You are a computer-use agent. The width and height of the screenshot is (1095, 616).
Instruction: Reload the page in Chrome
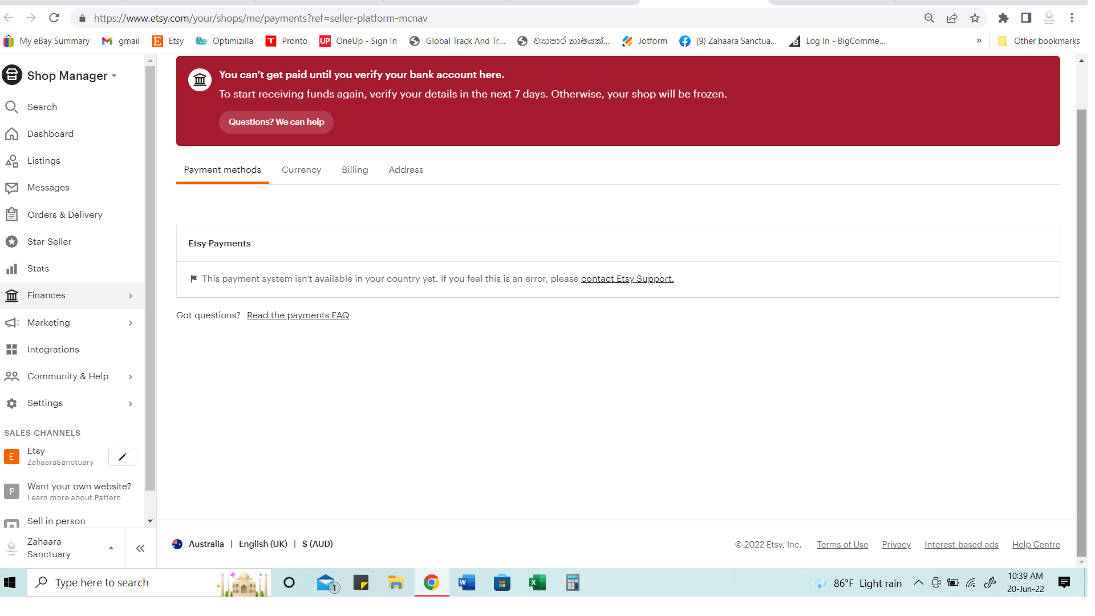pos(54,18)
